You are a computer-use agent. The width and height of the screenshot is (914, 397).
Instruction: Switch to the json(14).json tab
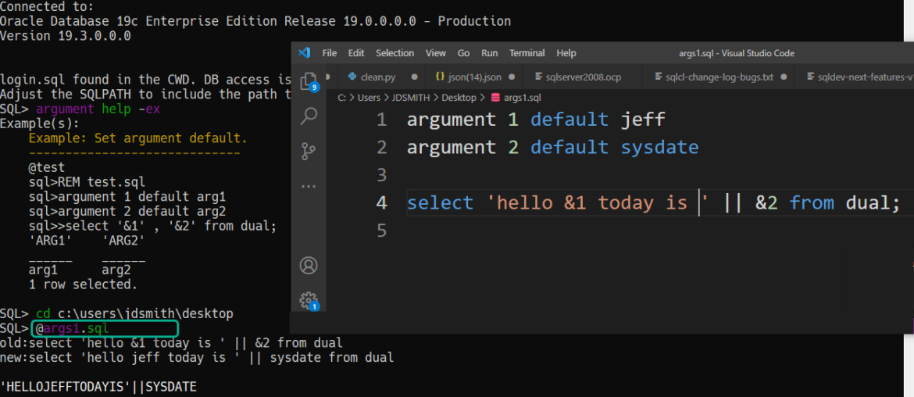[x=475, y=77]
